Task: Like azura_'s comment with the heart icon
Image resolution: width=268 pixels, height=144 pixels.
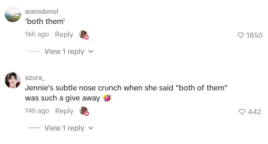Action: coord(242,112)
